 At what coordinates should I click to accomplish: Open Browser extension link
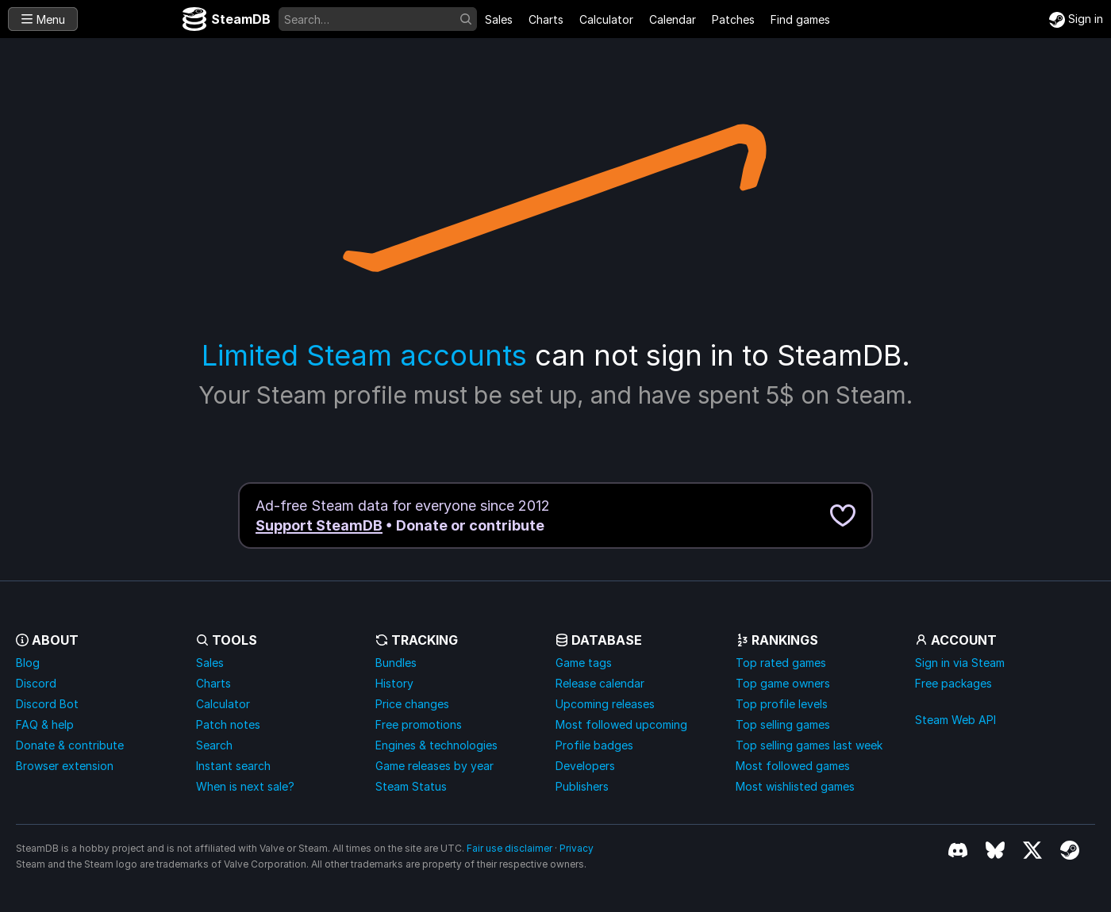click(64, 766)
